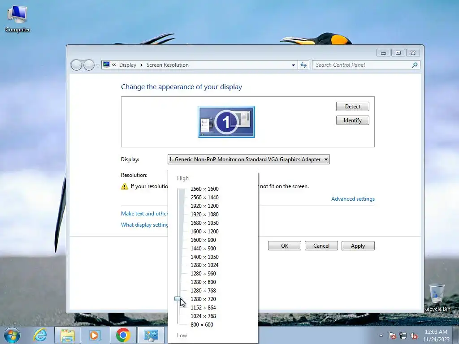Launch Windows Media Player from taskbar
Screen dimensions: 459x344
[95, 335]
